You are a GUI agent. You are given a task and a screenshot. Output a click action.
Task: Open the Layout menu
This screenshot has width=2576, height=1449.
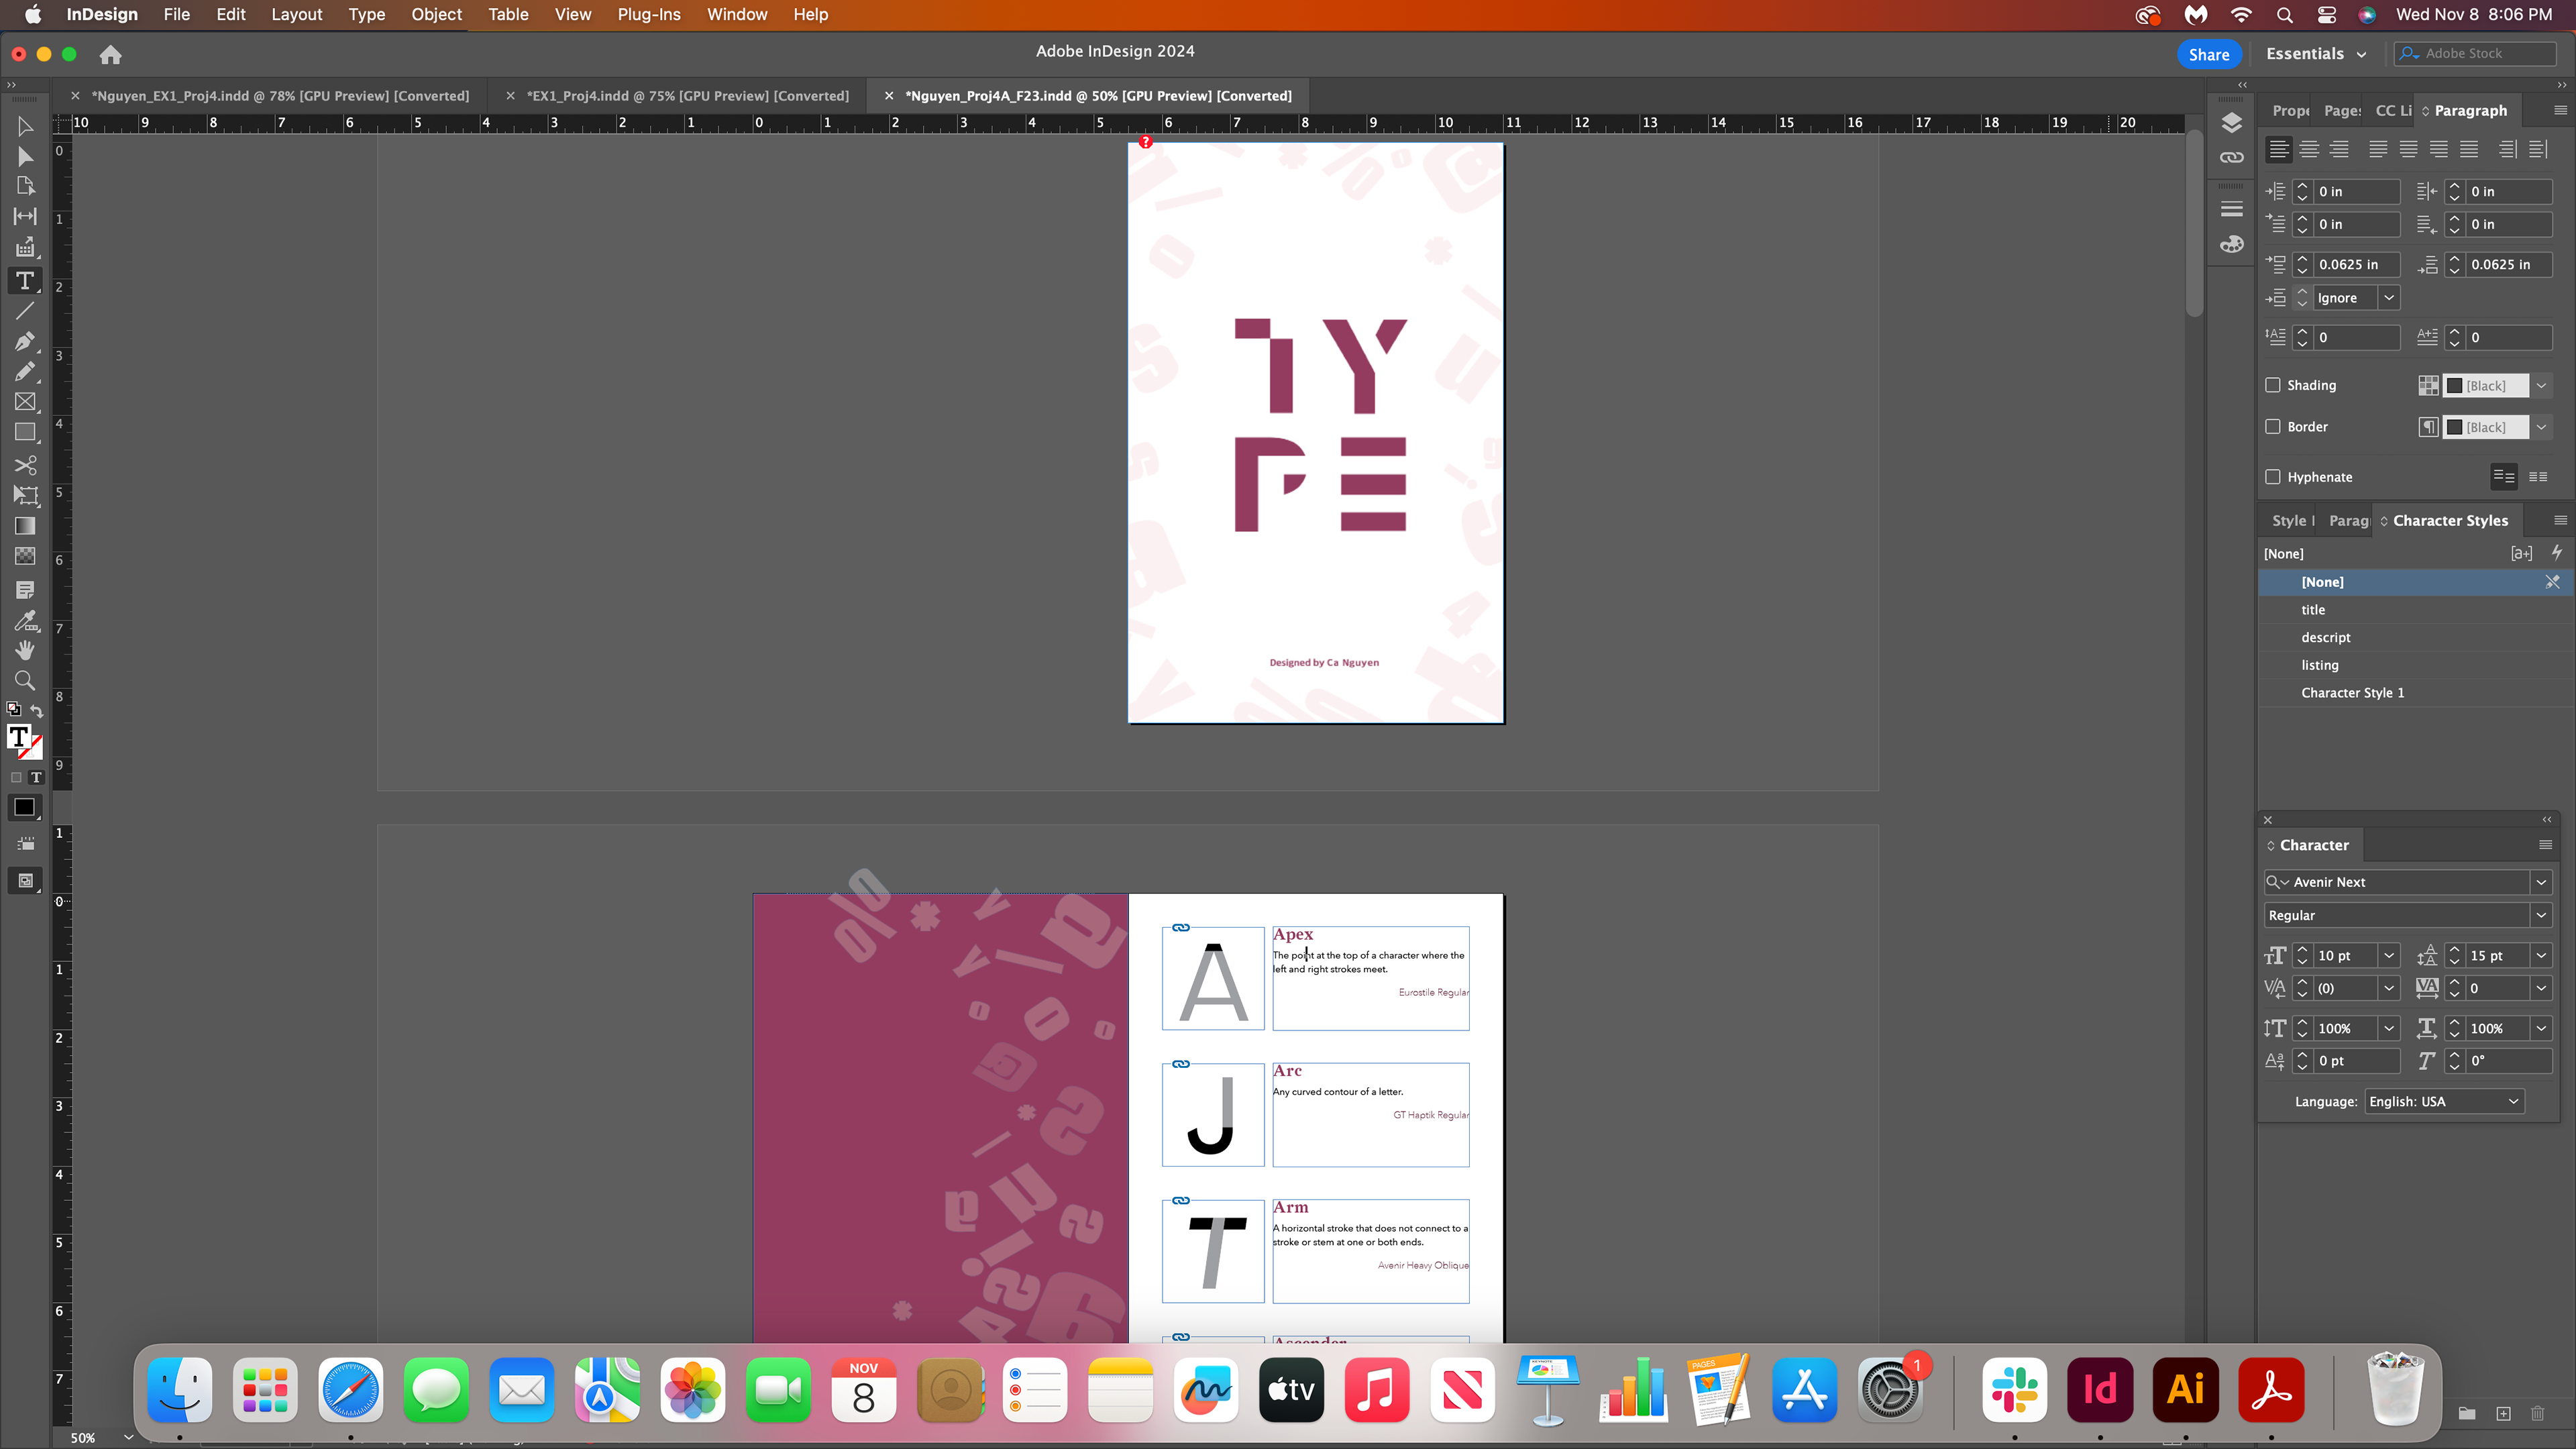coord(296,14)
